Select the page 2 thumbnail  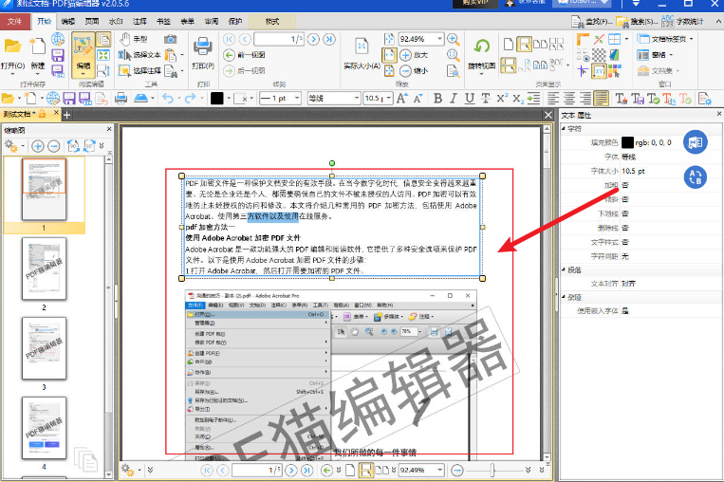44,269
